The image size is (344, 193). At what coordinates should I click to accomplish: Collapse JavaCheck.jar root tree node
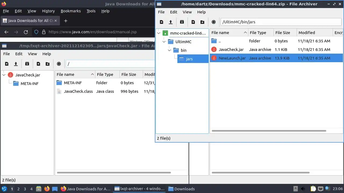point(4,75)
